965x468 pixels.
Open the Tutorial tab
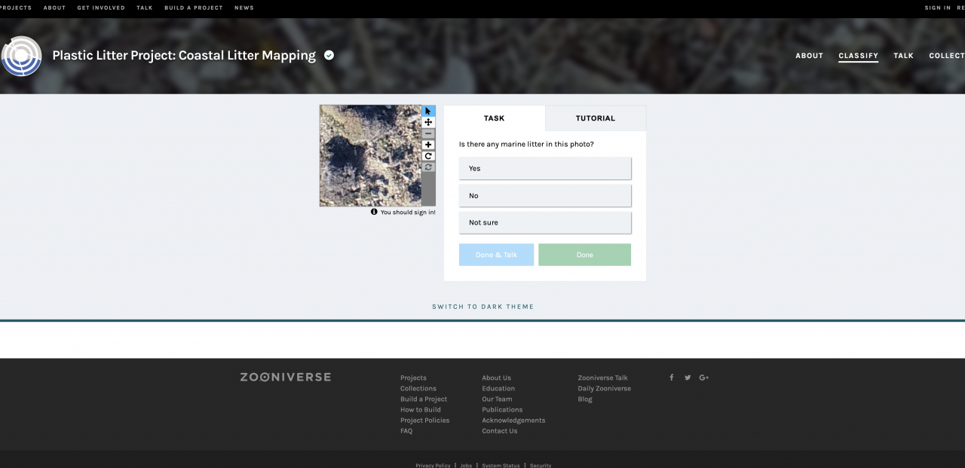point(596,118)
